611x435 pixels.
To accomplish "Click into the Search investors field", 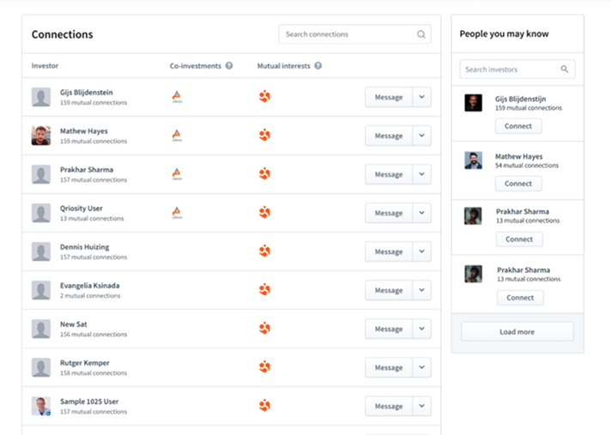I will coord(510,69).
